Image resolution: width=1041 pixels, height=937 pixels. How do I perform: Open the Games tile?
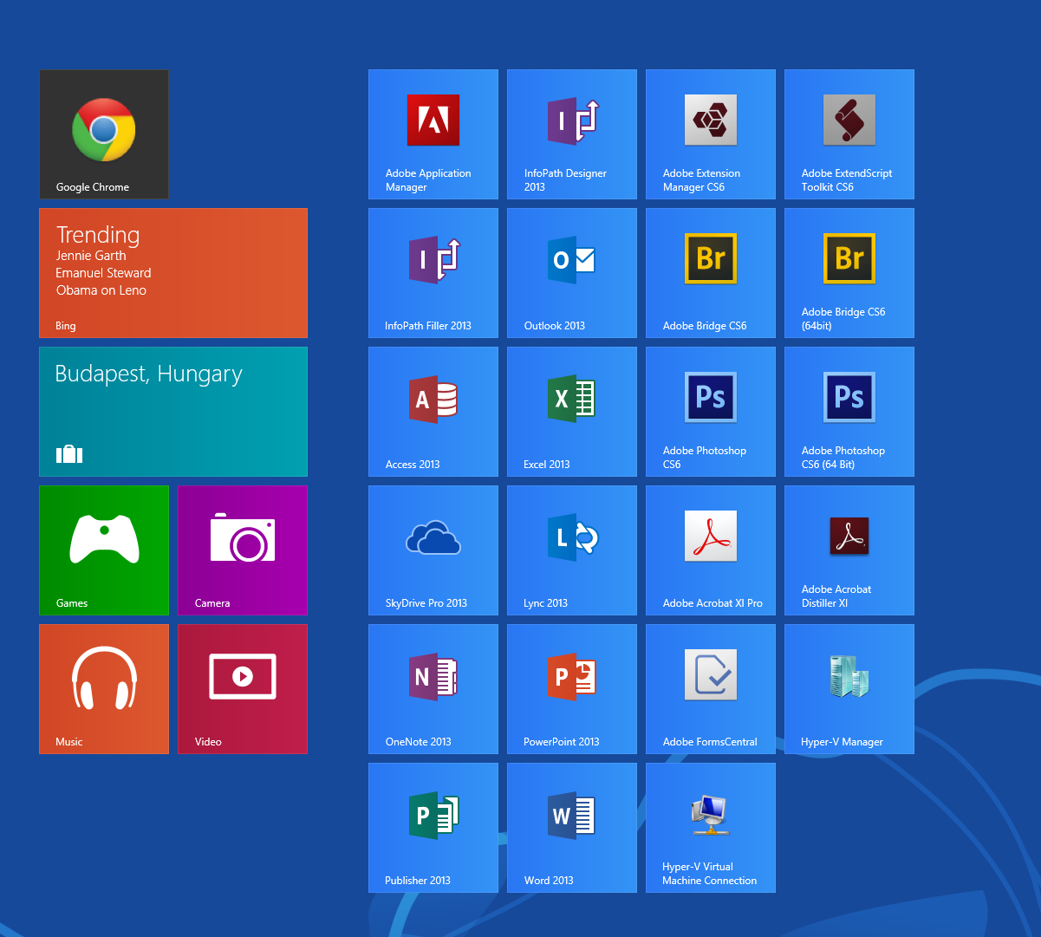104,550
